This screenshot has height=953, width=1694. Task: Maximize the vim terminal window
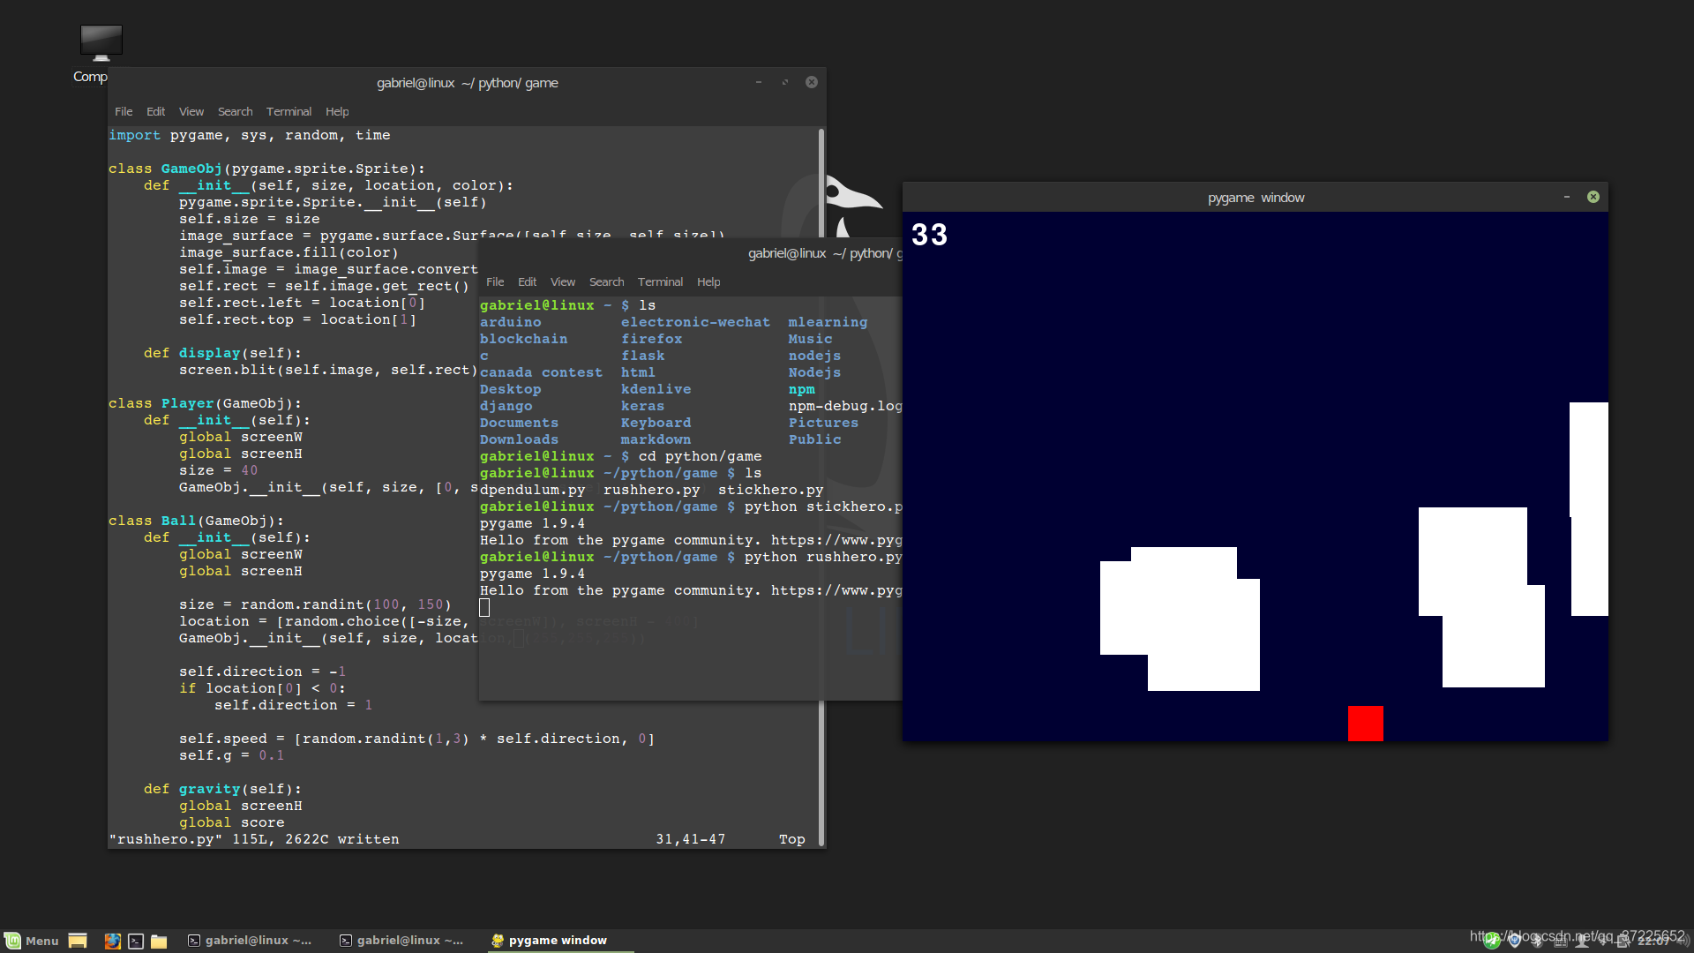coord(784,82)
